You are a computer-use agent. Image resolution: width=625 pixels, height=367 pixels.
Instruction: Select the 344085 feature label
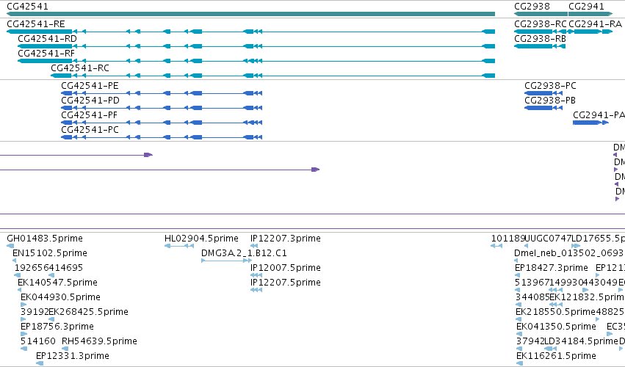pyautogui.click(x=532, y=297)
